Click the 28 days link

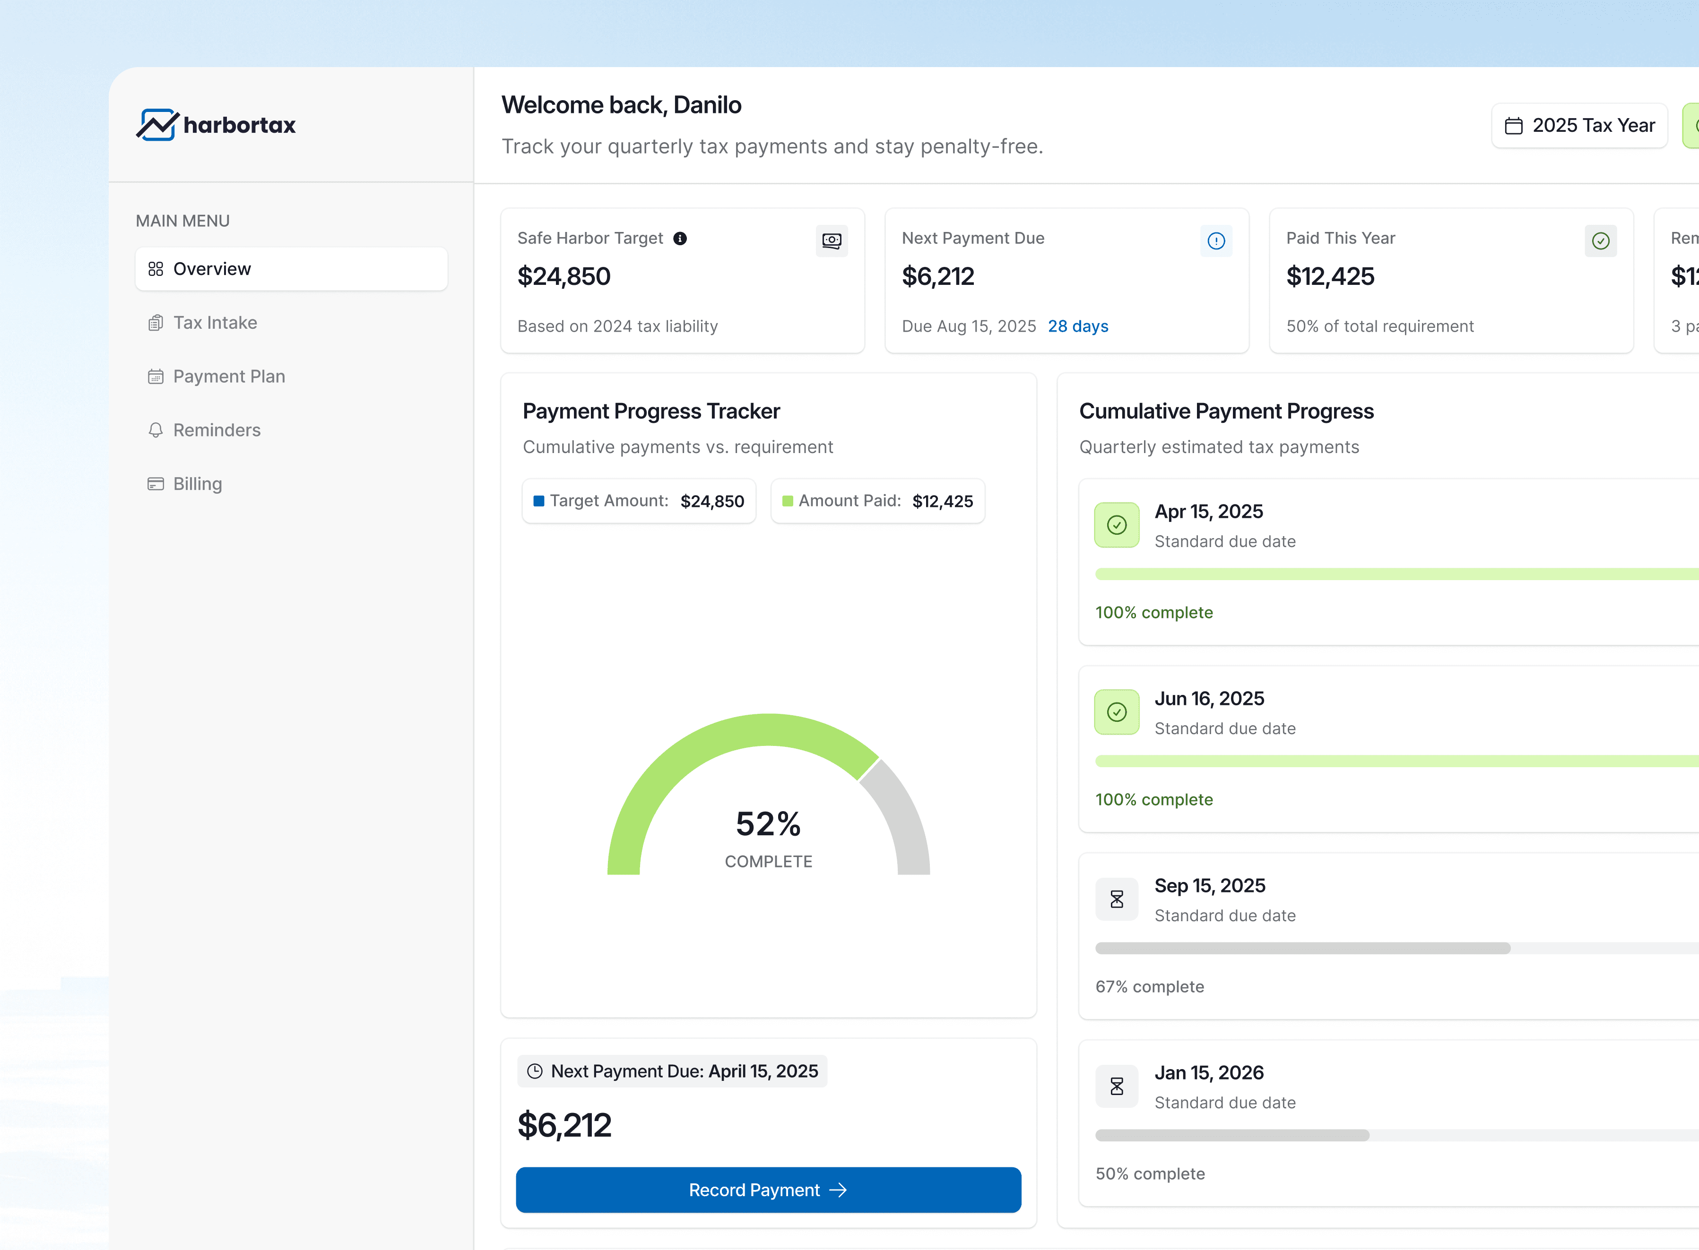pos(1077,326)
